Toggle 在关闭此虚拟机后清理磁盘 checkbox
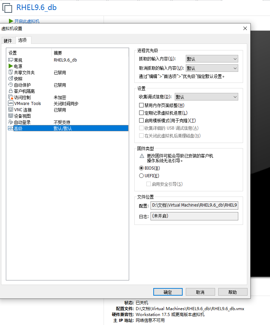The image size is (270, 325). click(141, 136)
